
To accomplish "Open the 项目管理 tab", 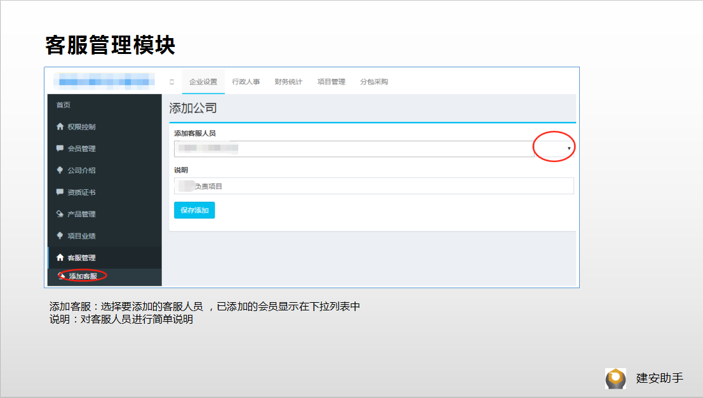I will pos(331,82).
